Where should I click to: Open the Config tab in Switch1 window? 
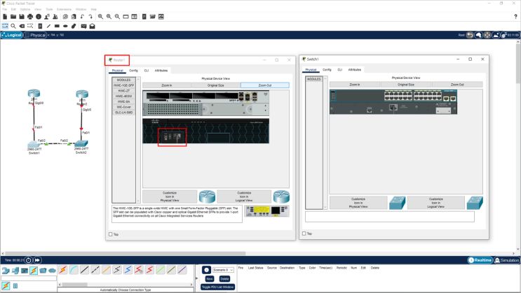click(x=327, y=70)
